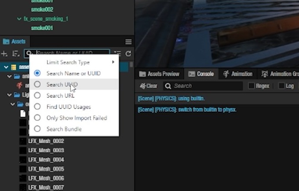The width and height of the screenshot is (299, 191).
Task: Toggle the Log checkbox in console
Action: pos(281,86)
